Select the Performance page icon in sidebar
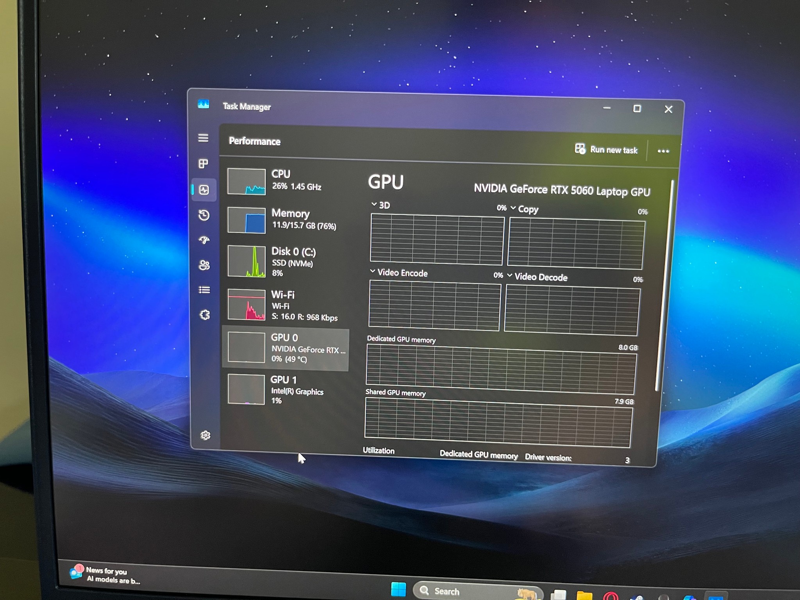 pyautogui.click(x=204, y=190)
